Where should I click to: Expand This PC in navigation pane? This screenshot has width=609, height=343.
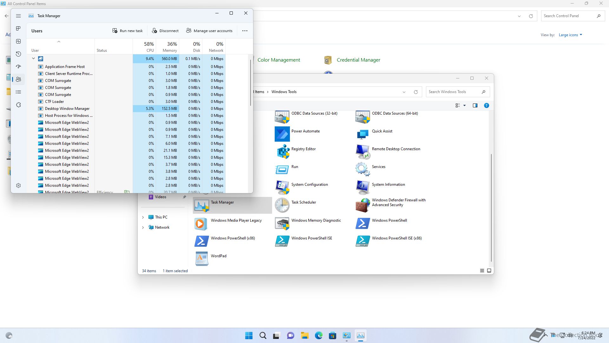point(143,217)
